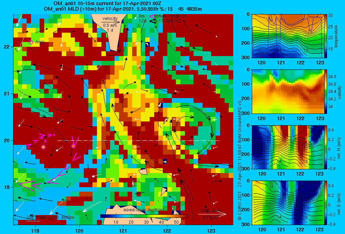Open the salinity section panel
Image resolution: width=345 pixels, height=234 pixels.
[288, 92]
